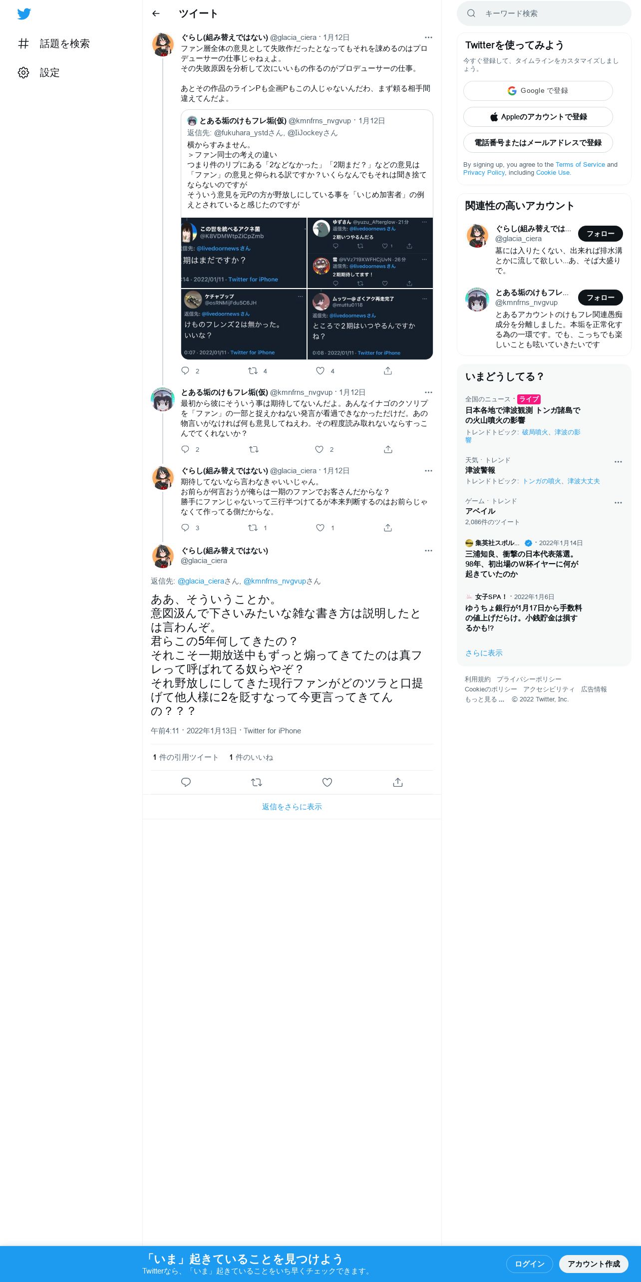This screenshot has width=641, height=1282.
Task: Share the kmnfrns_nvgvup tweet
Action: coord(388,449)
